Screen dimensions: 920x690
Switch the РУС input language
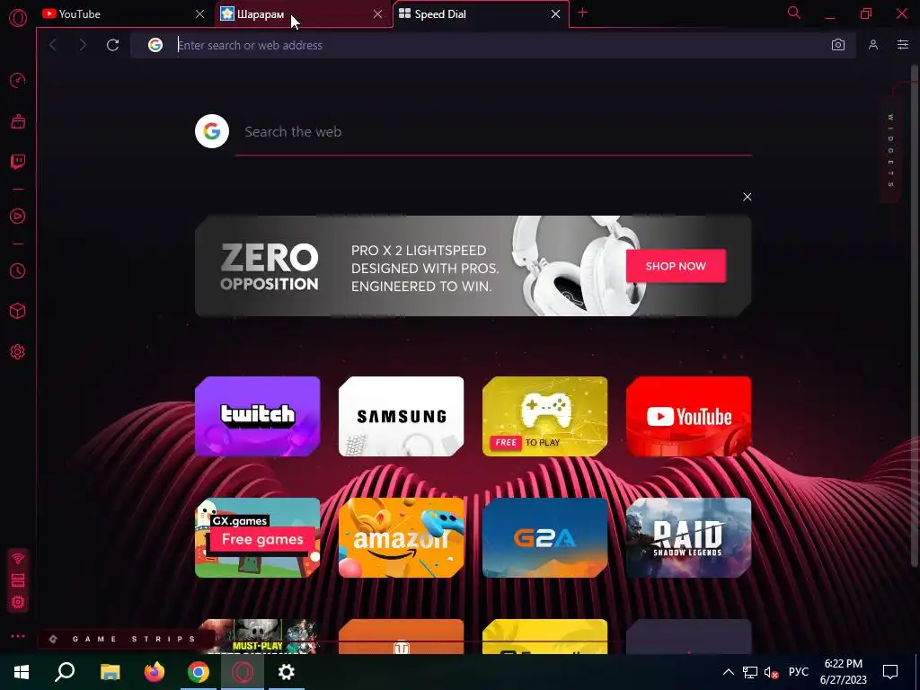[x=799, y=672]
